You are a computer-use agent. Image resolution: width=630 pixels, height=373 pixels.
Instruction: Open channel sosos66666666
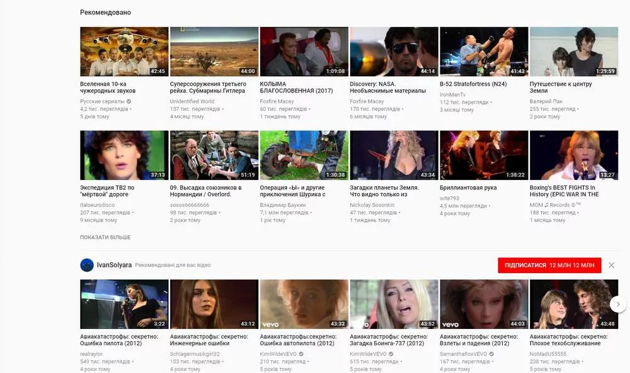pos(190,205)
